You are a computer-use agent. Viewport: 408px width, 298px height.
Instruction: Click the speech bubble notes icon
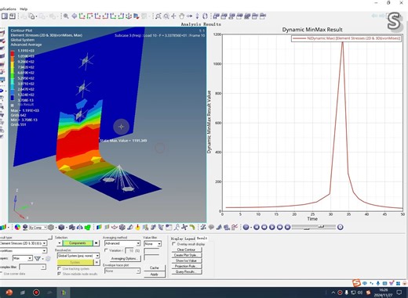(x=211, y=228)
